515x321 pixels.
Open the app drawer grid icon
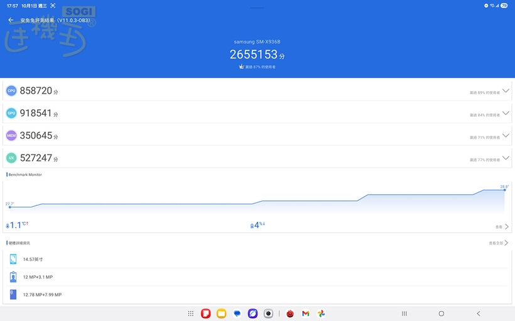click(191, 313)
